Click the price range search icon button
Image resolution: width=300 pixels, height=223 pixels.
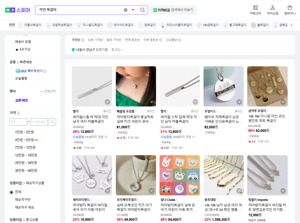coord(52,122)
